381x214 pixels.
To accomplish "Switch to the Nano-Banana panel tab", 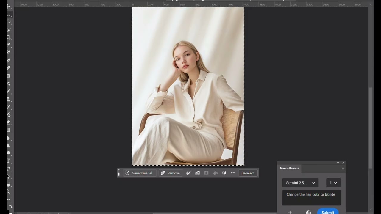I will [289, 168].
